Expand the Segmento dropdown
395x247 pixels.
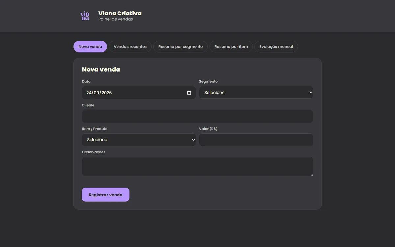coord(256,93)
